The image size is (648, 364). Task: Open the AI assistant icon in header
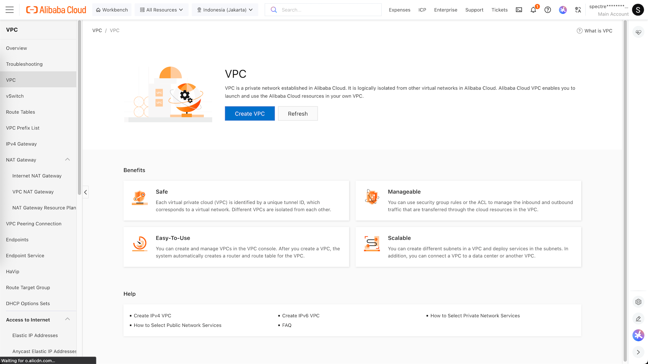563,10
